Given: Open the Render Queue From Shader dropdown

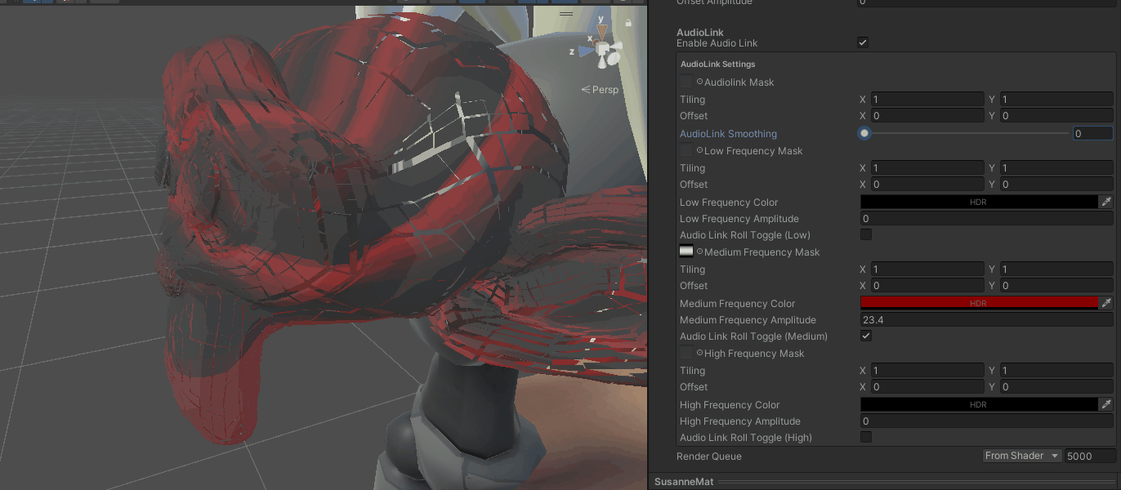Looking at the screenshot, I should (1021, 456).
